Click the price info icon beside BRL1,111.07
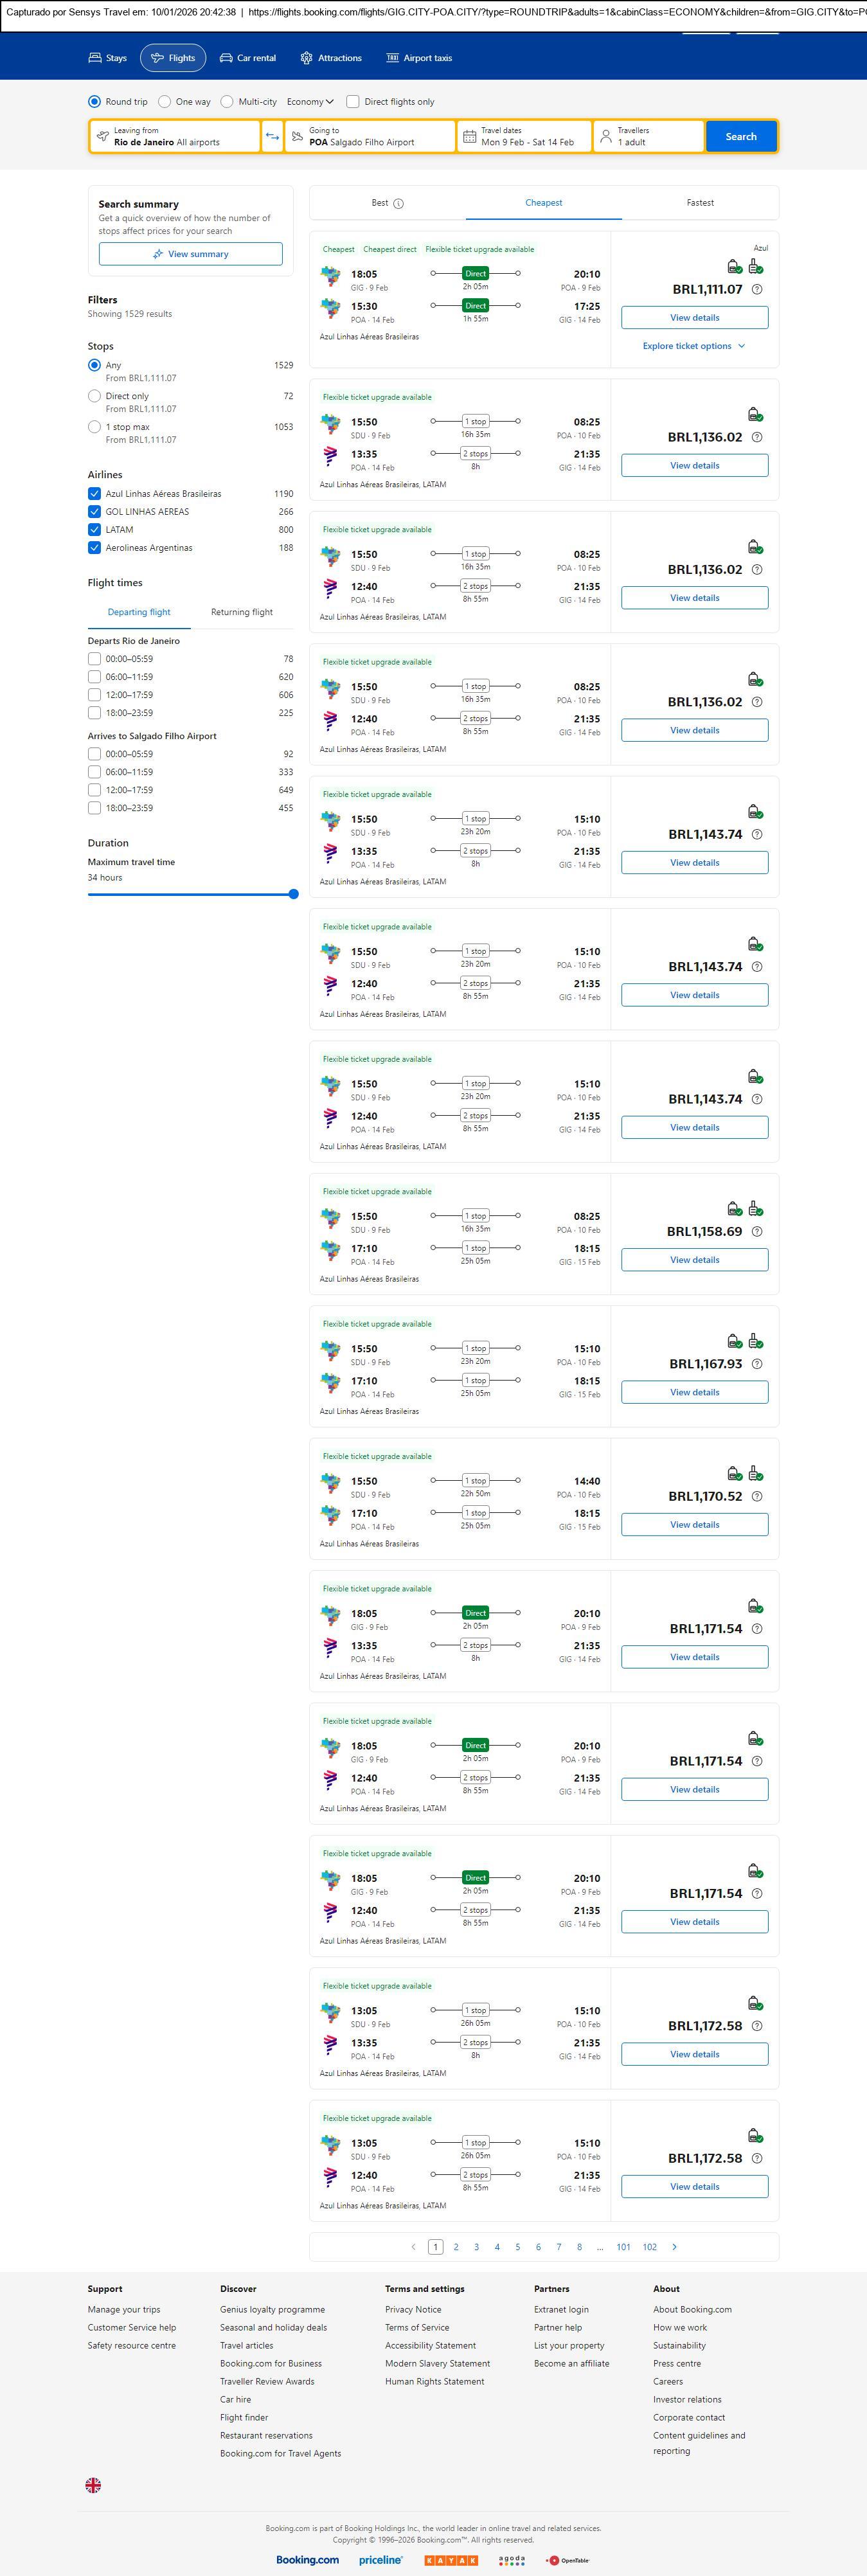This screenshot has height=2576, width=867. (x=757, y=290)
